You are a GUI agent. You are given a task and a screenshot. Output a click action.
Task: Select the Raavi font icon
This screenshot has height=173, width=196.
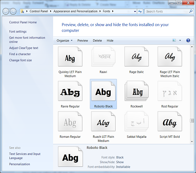point(103,56)
